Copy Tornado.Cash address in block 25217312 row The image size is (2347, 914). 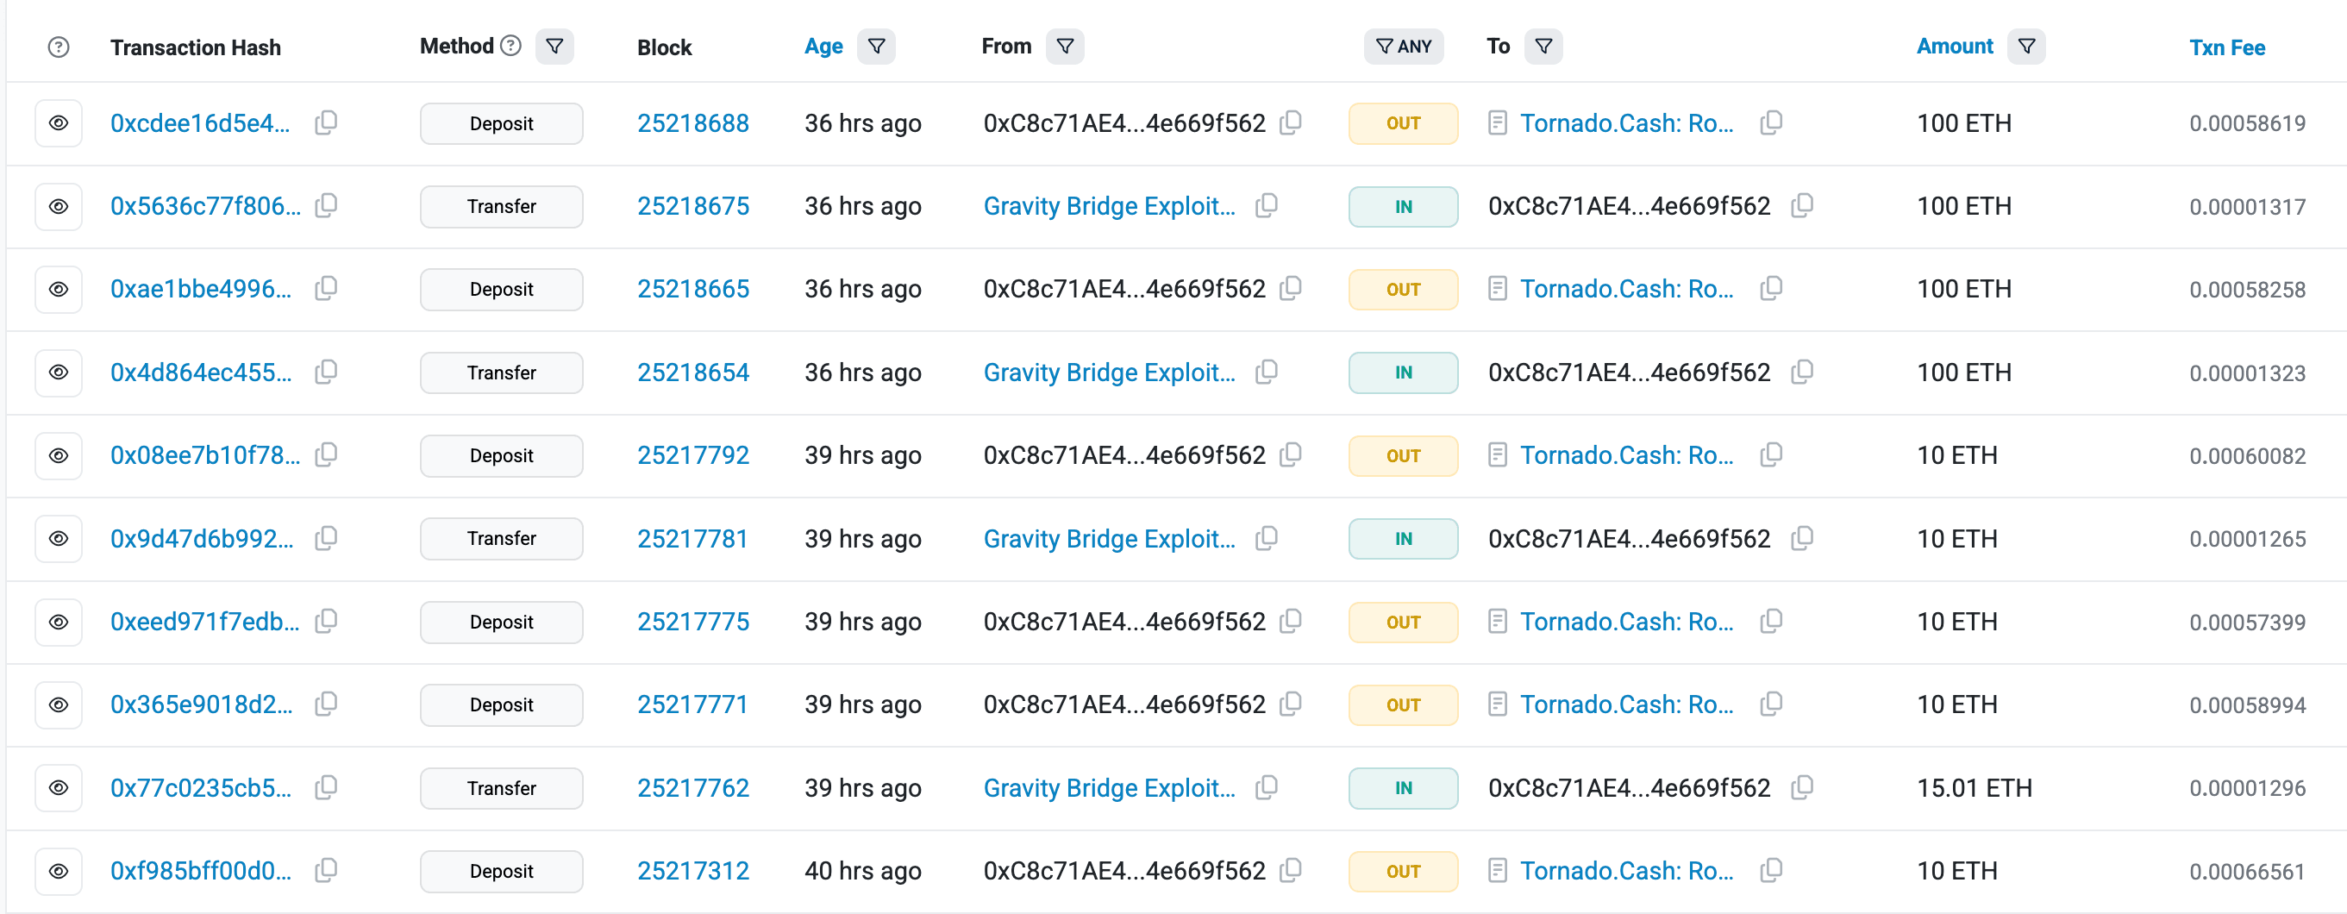[1771, 870]
